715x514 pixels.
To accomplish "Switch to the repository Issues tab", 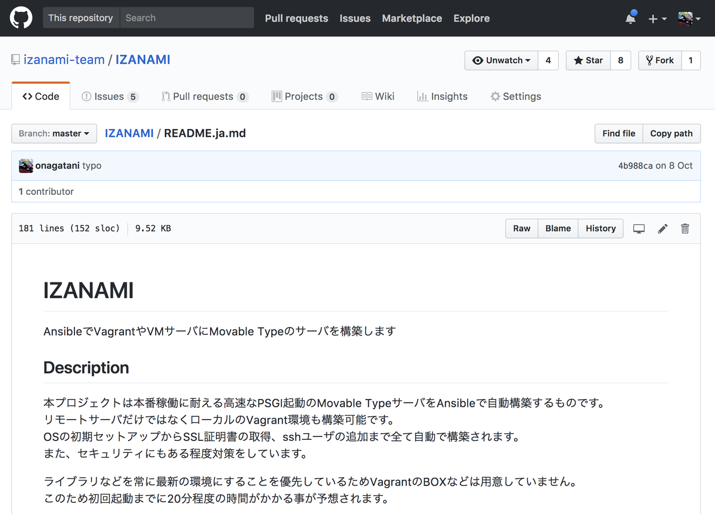I will click(110, 97).
